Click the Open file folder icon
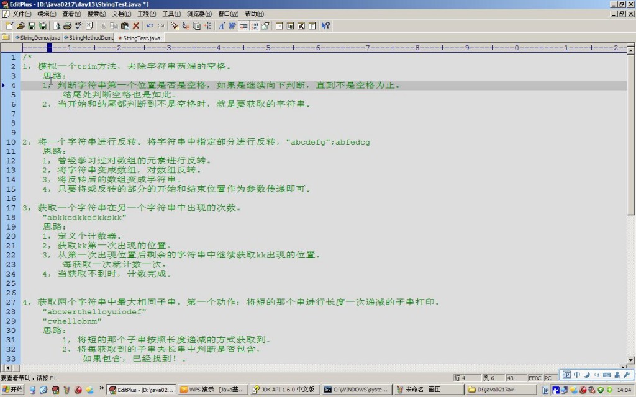 point(20,26)
